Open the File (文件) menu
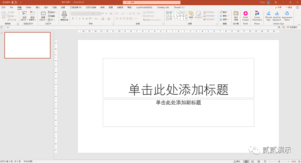This screenshot has width=301, height=163. [3, 8]
